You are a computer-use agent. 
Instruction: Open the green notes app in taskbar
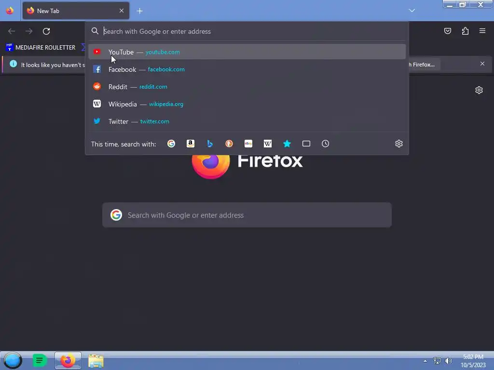(x=40, y=360)
